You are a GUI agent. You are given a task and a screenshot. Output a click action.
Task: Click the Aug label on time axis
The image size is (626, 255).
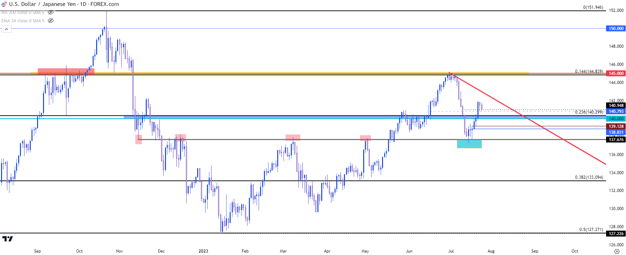click(x=491, y=251)
